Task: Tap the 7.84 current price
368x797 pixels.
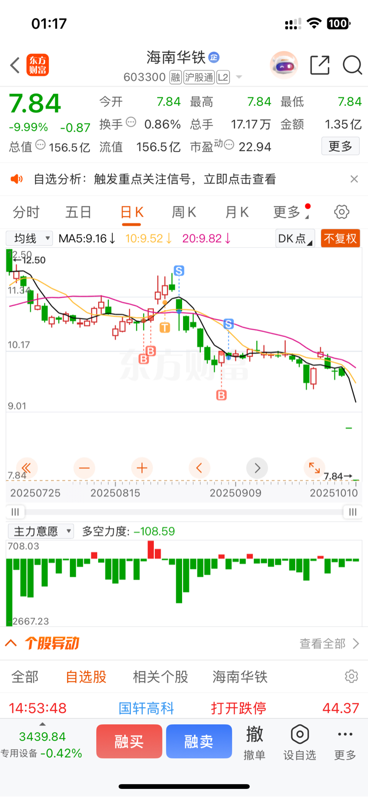Action: click(35, 103)
